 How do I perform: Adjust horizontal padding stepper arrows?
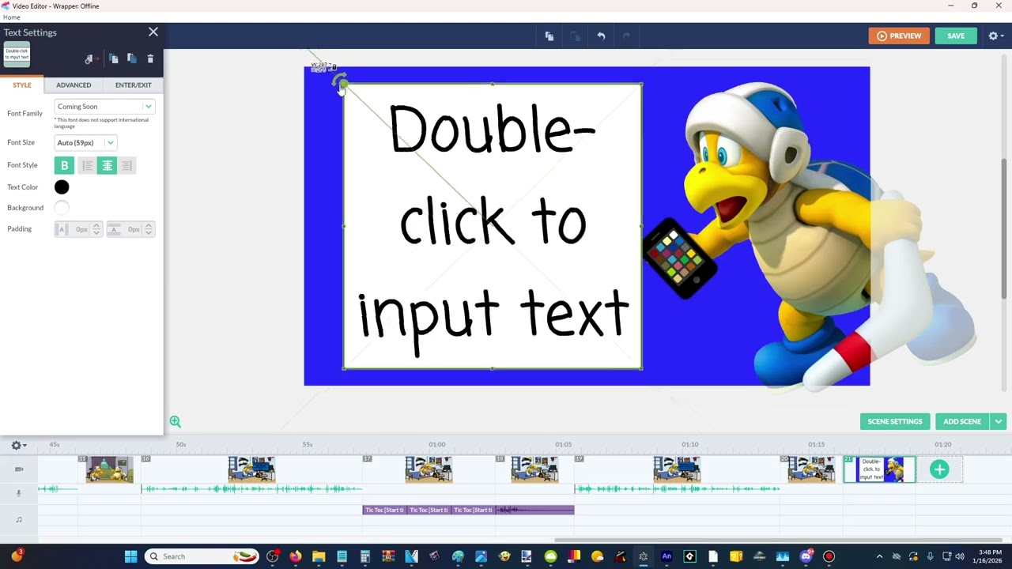96,229
